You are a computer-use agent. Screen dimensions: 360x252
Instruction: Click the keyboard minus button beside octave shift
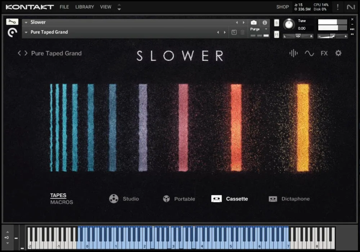point(16,238)
